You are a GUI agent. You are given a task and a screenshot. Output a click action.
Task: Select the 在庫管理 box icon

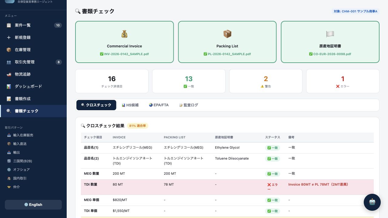(x=9, y=50)
